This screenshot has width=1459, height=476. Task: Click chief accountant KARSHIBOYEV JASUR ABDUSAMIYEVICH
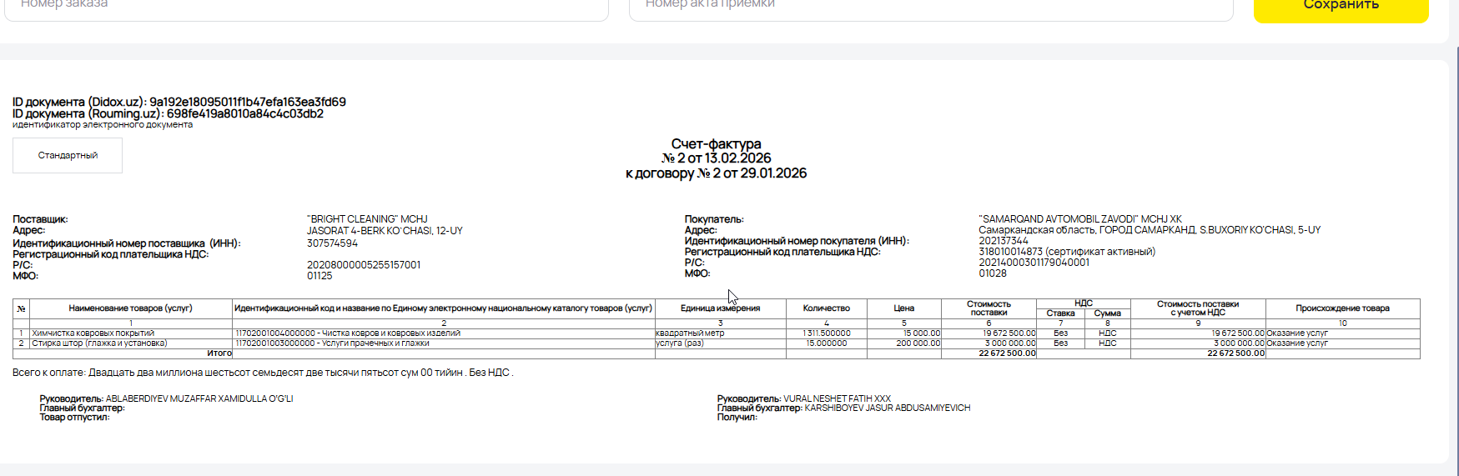[888, 408]
